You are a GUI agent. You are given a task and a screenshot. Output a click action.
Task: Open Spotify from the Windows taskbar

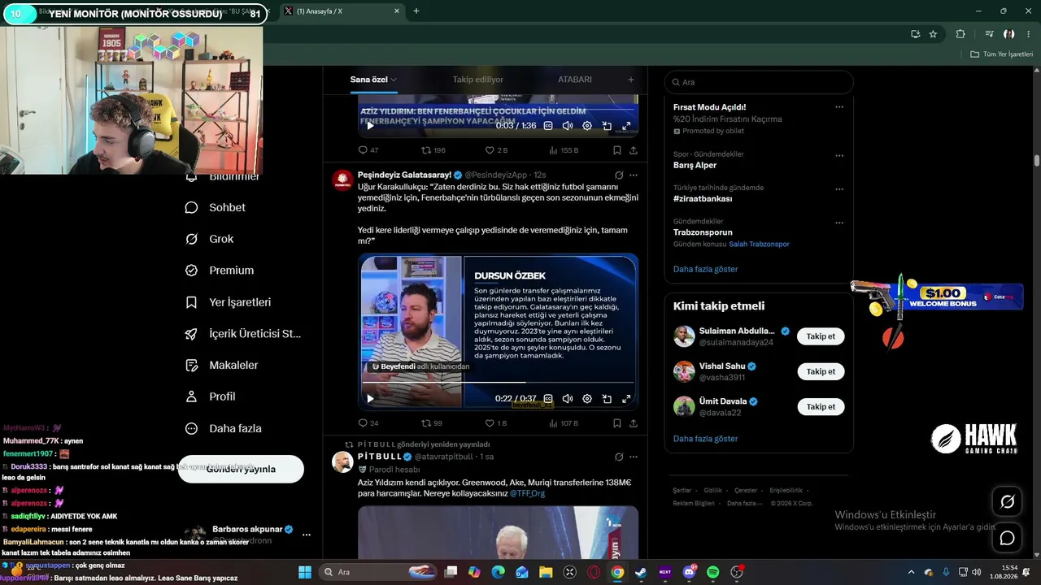point(712,572)
